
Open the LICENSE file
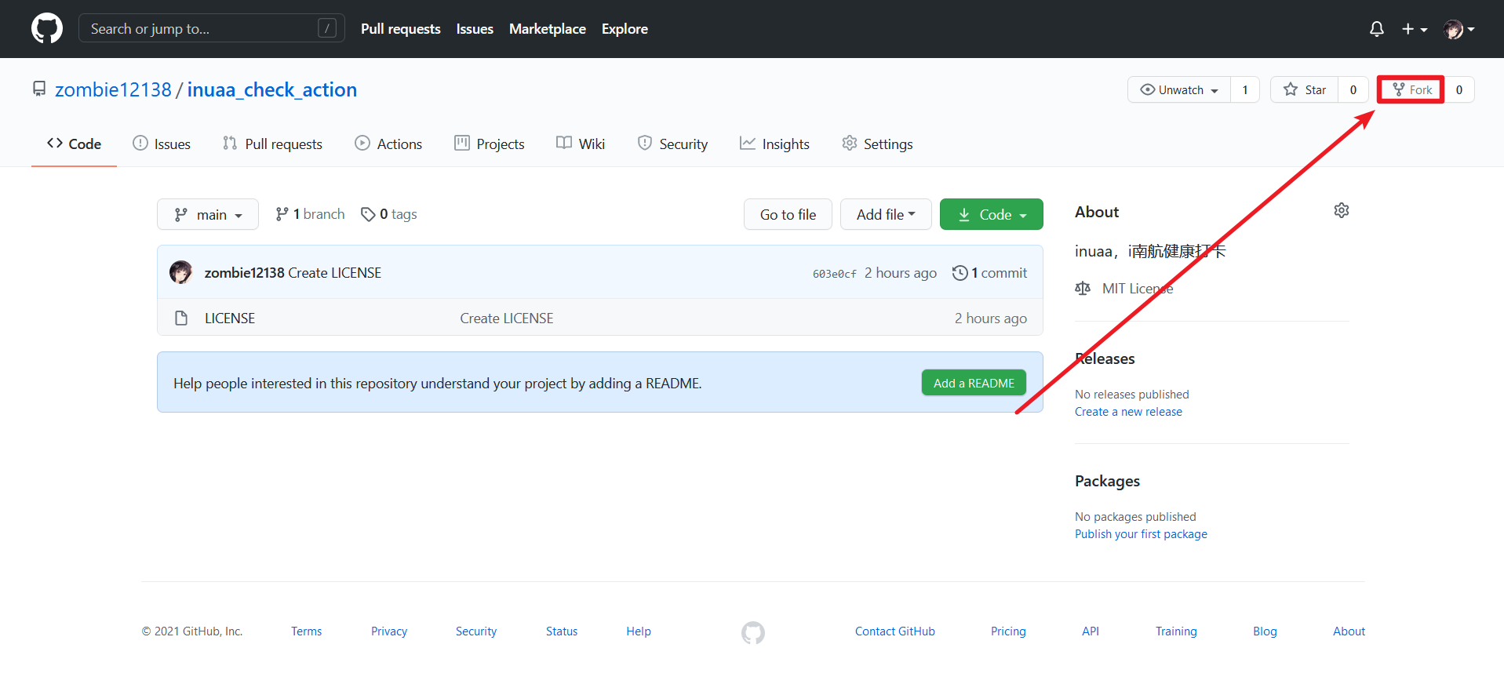coord(230,318)
